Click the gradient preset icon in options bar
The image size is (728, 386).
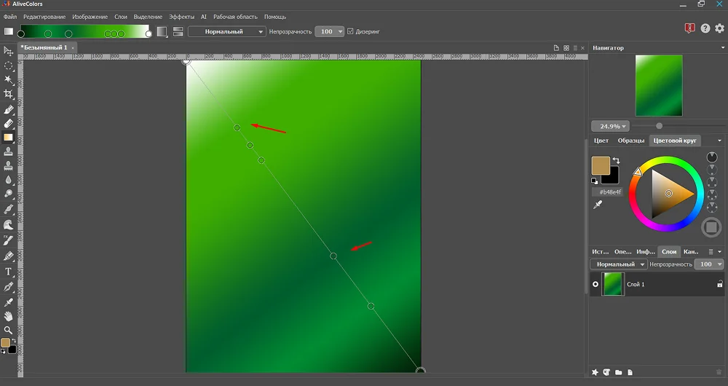pyautogui.click(x=9, y=31)
